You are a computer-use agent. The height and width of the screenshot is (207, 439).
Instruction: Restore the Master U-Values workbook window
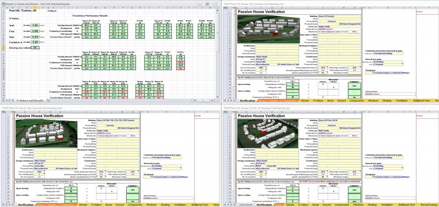(207, 4)
